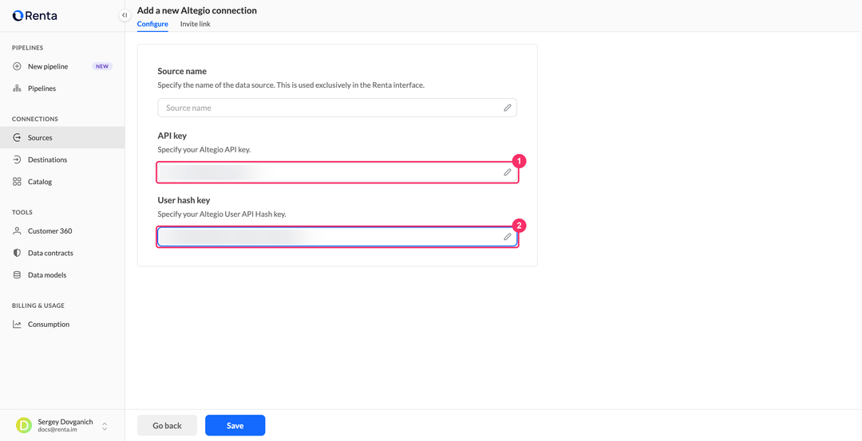Click the 'Add a new Altegio connection' heading

pyautogui.click(x=197, y=10)
